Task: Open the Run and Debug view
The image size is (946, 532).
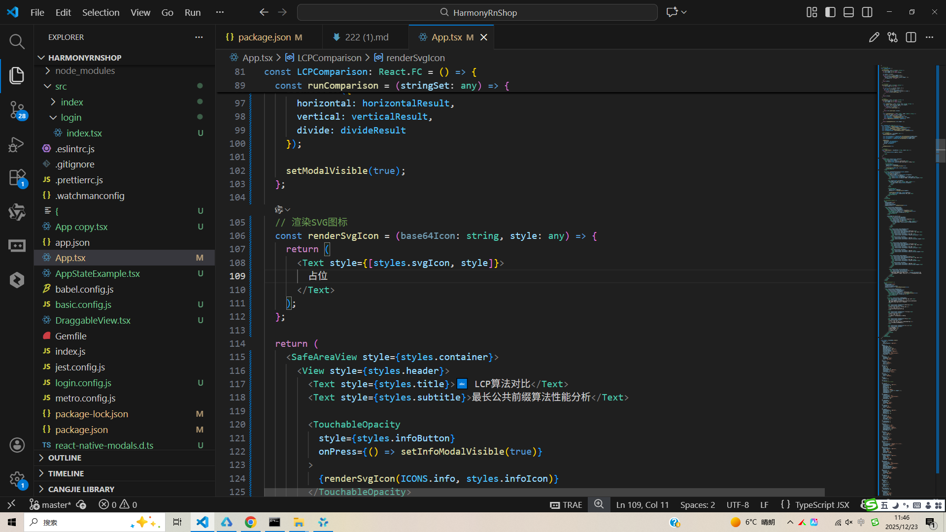Action: coord(17,144)
